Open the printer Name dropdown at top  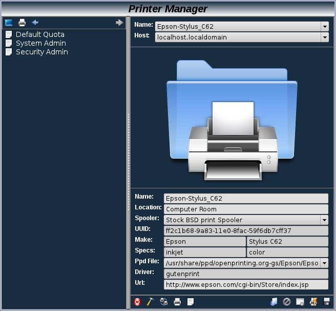325,26
